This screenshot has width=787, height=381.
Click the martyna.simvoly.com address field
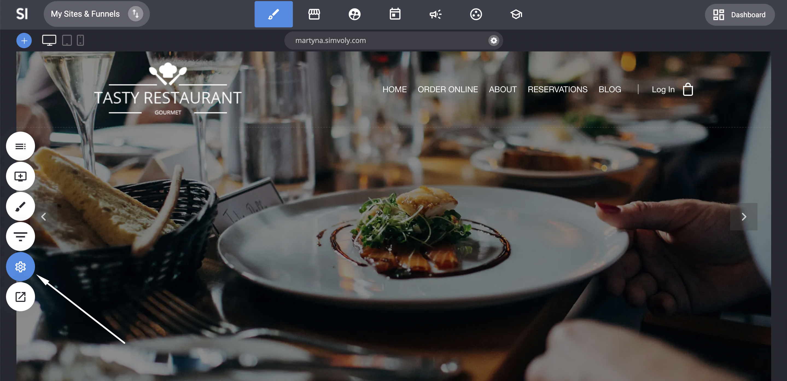[x=393, y=40]
